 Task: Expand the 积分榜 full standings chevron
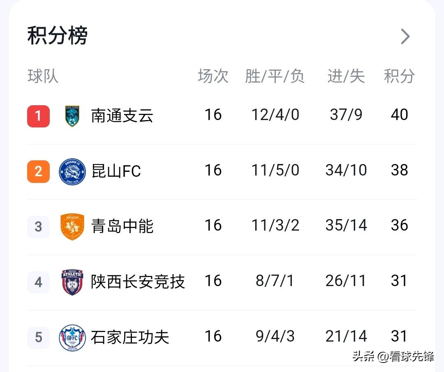pyautogui.click(x=405, y=36)
